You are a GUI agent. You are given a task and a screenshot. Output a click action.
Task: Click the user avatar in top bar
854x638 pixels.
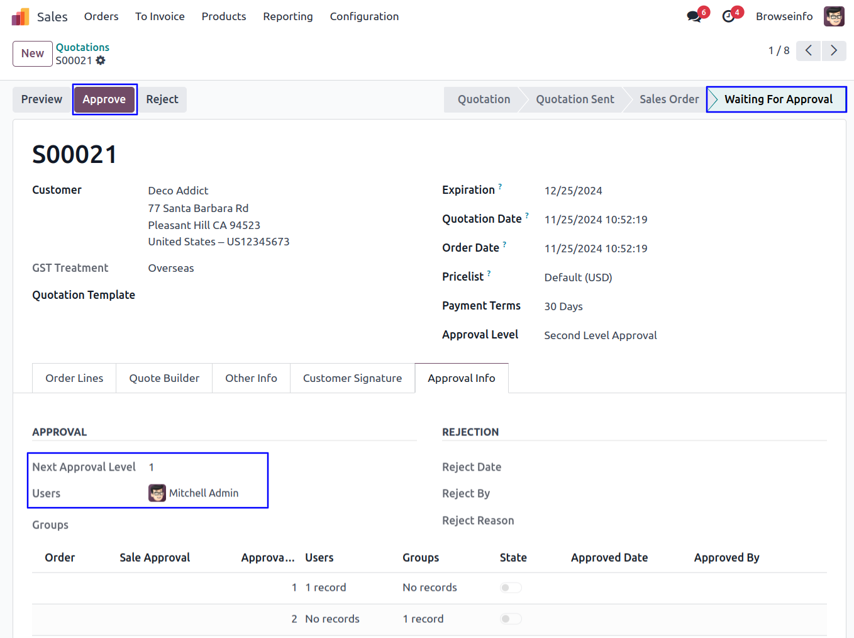[x=834, y=16]
